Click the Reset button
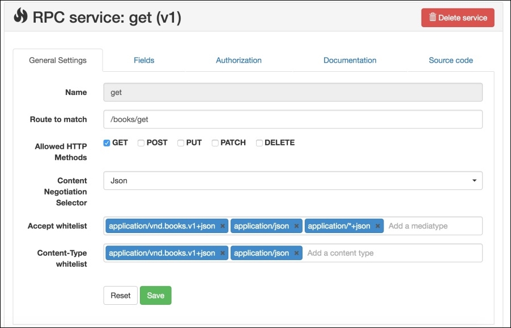511x328 pixels. [x=120, y=295]
